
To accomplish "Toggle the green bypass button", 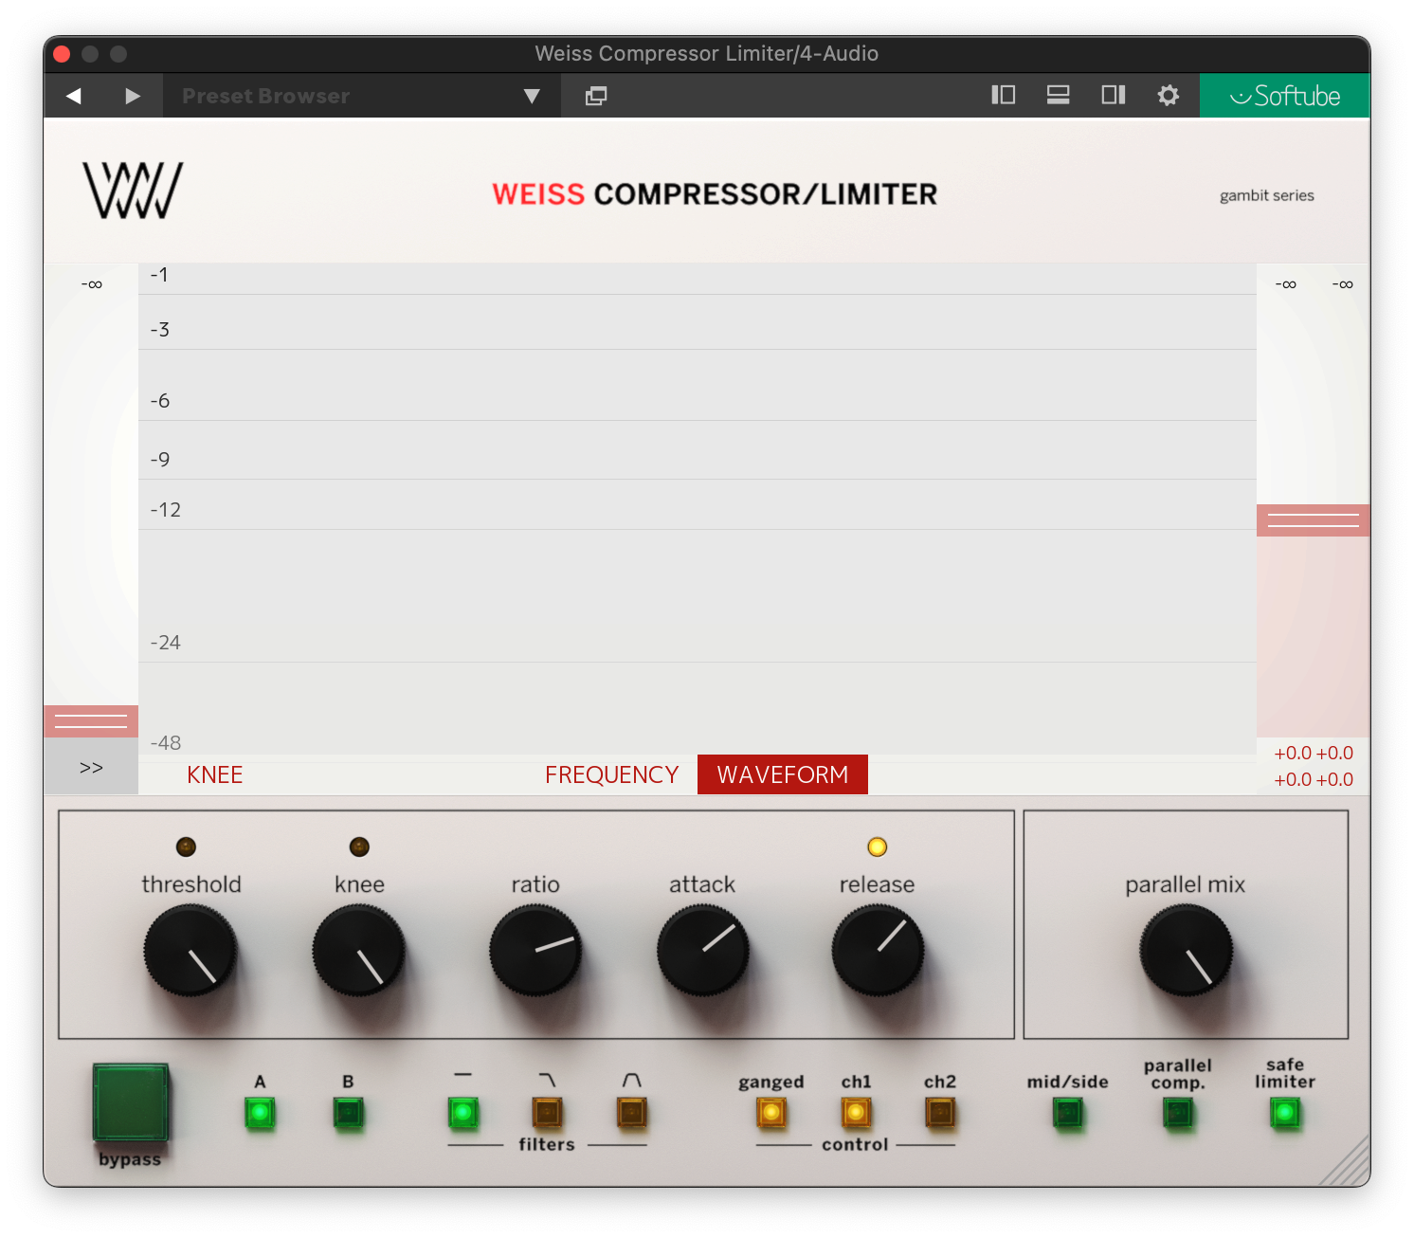I will [x=131, y=1101].
